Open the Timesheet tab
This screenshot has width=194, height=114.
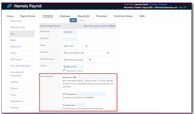click(x=101, y=16)
